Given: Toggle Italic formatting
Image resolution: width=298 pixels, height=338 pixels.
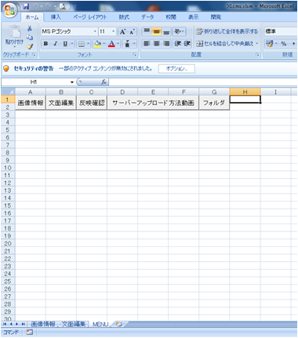Looking at the screenshot, I should pyautogui.click(x=55, y=44).
